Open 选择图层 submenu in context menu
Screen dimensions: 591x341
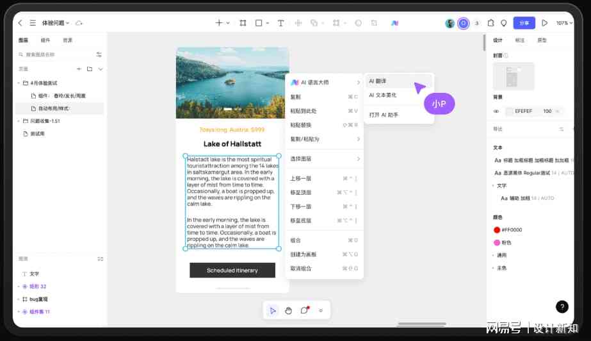coord(325,159)
